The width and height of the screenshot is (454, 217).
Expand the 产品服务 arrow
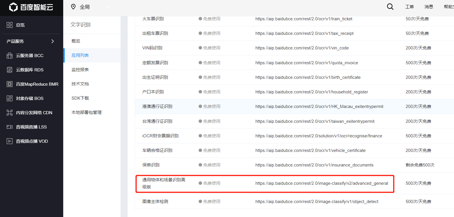click(x=53, y=41)
